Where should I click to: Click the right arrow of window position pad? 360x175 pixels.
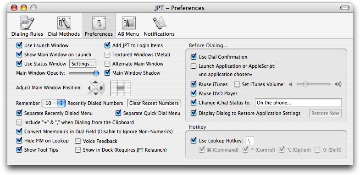[x=102, y=88]
